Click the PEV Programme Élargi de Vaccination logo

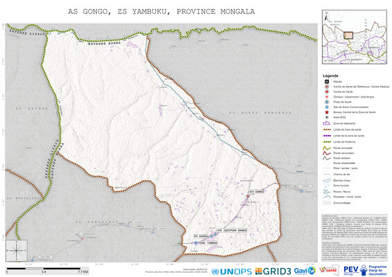pos(365,271)
